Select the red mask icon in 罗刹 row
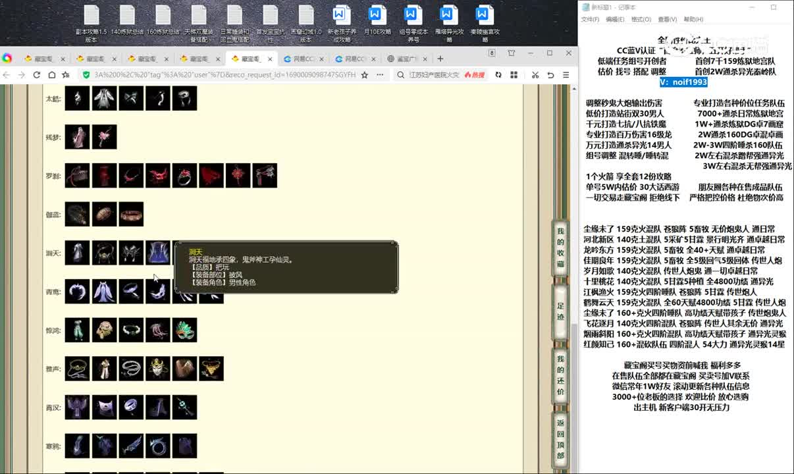The image size is (794, 474). [x=158, y=176]
